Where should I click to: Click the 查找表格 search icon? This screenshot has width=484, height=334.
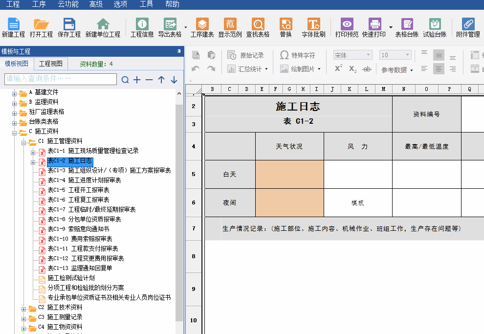(258, 27)
